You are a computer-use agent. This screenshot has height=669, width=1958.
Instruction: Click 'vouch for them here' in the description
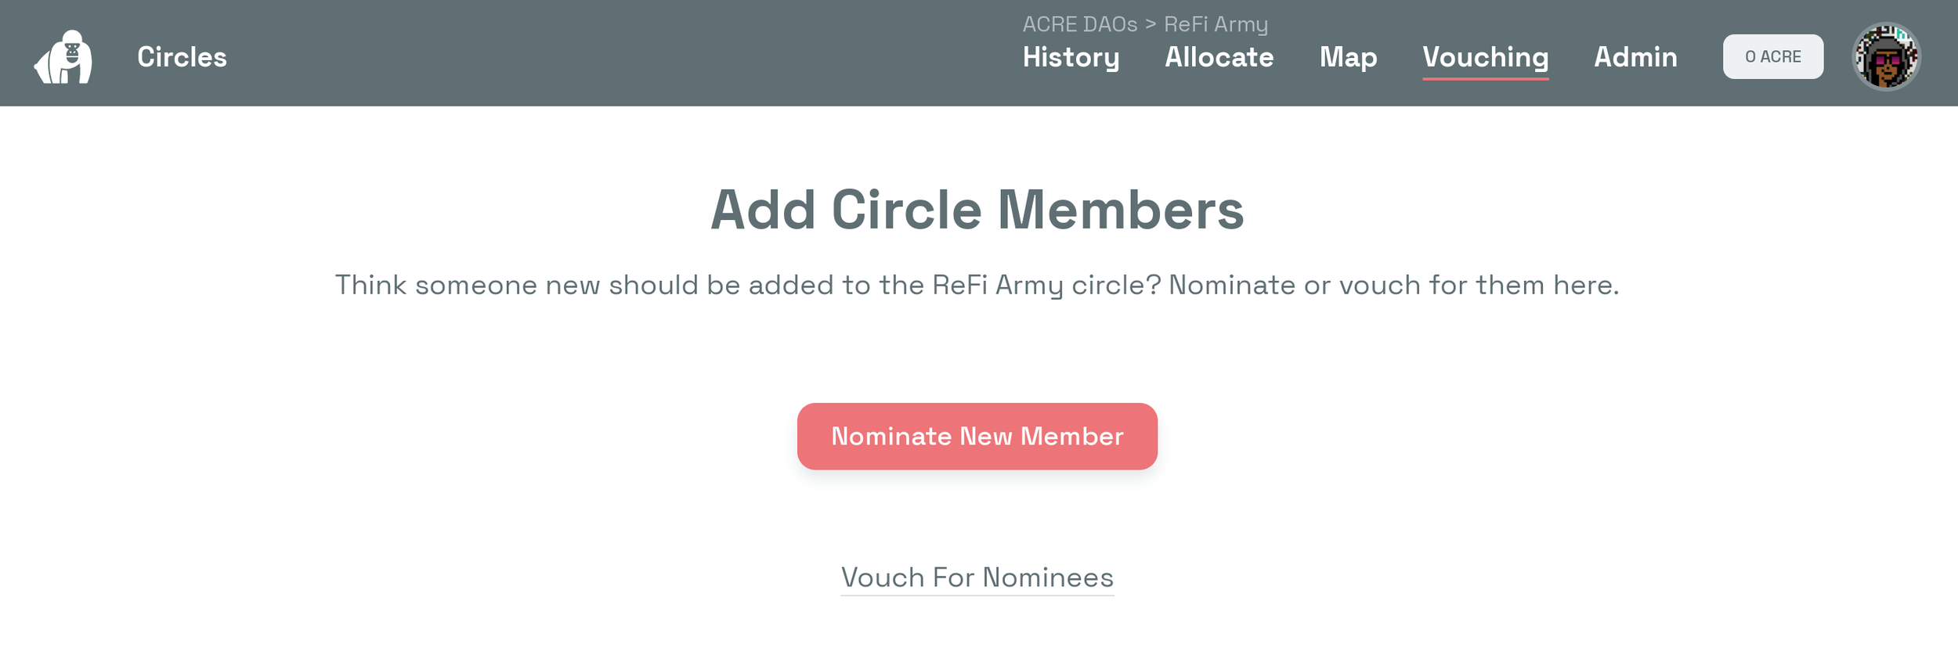[x=1479, y=285]
